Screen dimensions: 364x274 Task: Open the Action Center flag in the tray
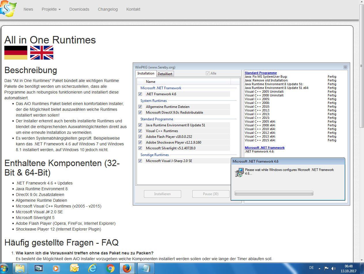326,269
